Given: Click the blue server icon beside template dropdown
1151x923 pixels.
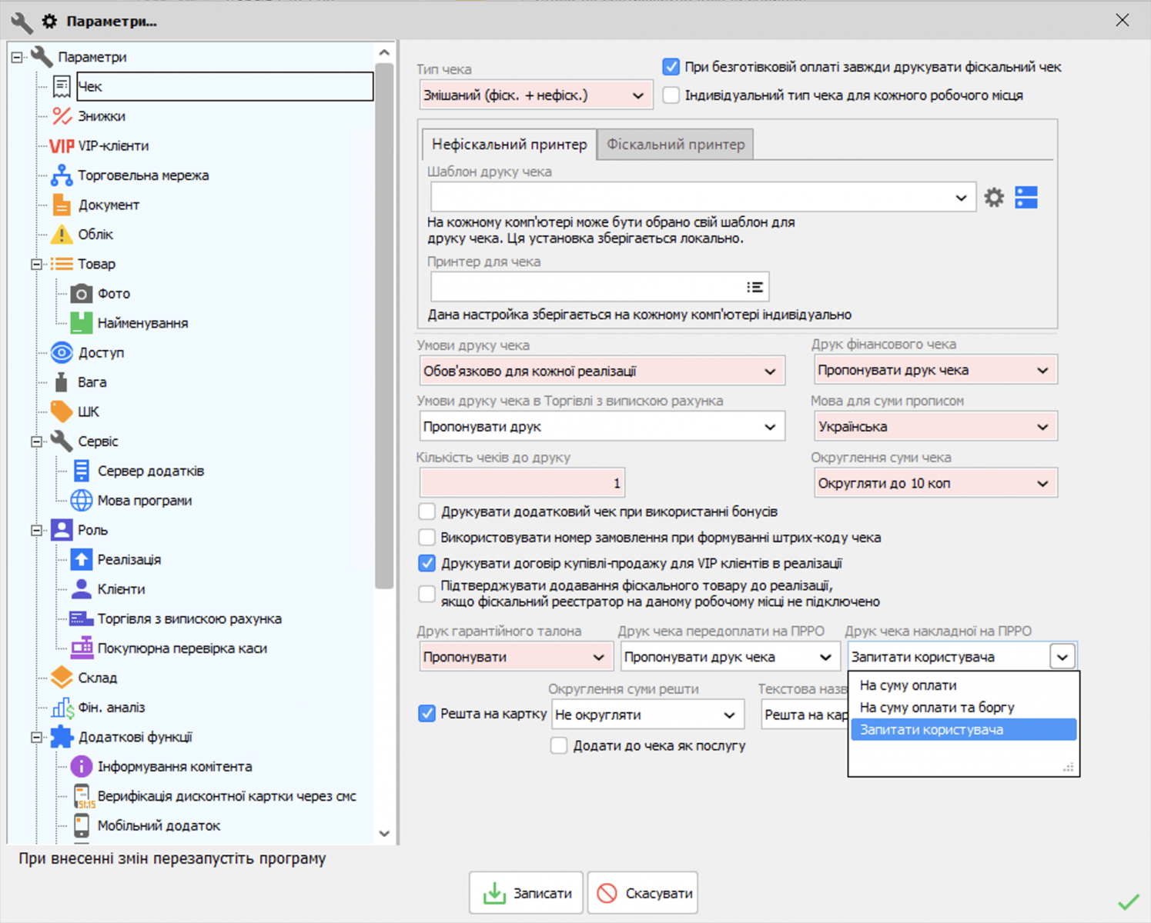Looking at the screenshot, I should coord(1026,198).
